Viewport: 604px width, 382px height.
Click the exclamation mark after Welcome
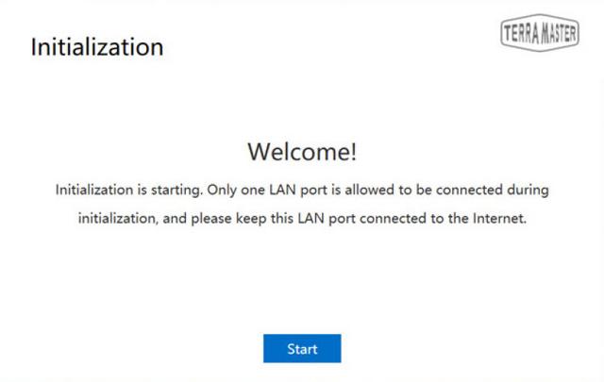click(353, 151)
